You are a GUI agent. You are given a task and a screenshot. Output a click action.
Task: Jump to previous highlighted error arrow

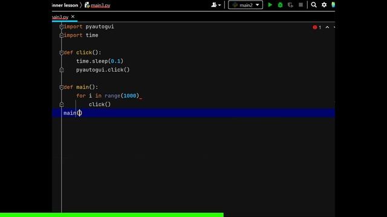327,27
